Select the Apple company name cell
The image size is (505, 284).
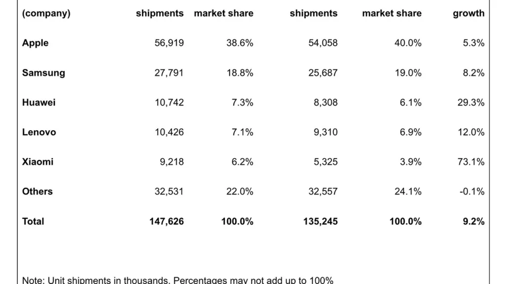[x=35, y=43]
